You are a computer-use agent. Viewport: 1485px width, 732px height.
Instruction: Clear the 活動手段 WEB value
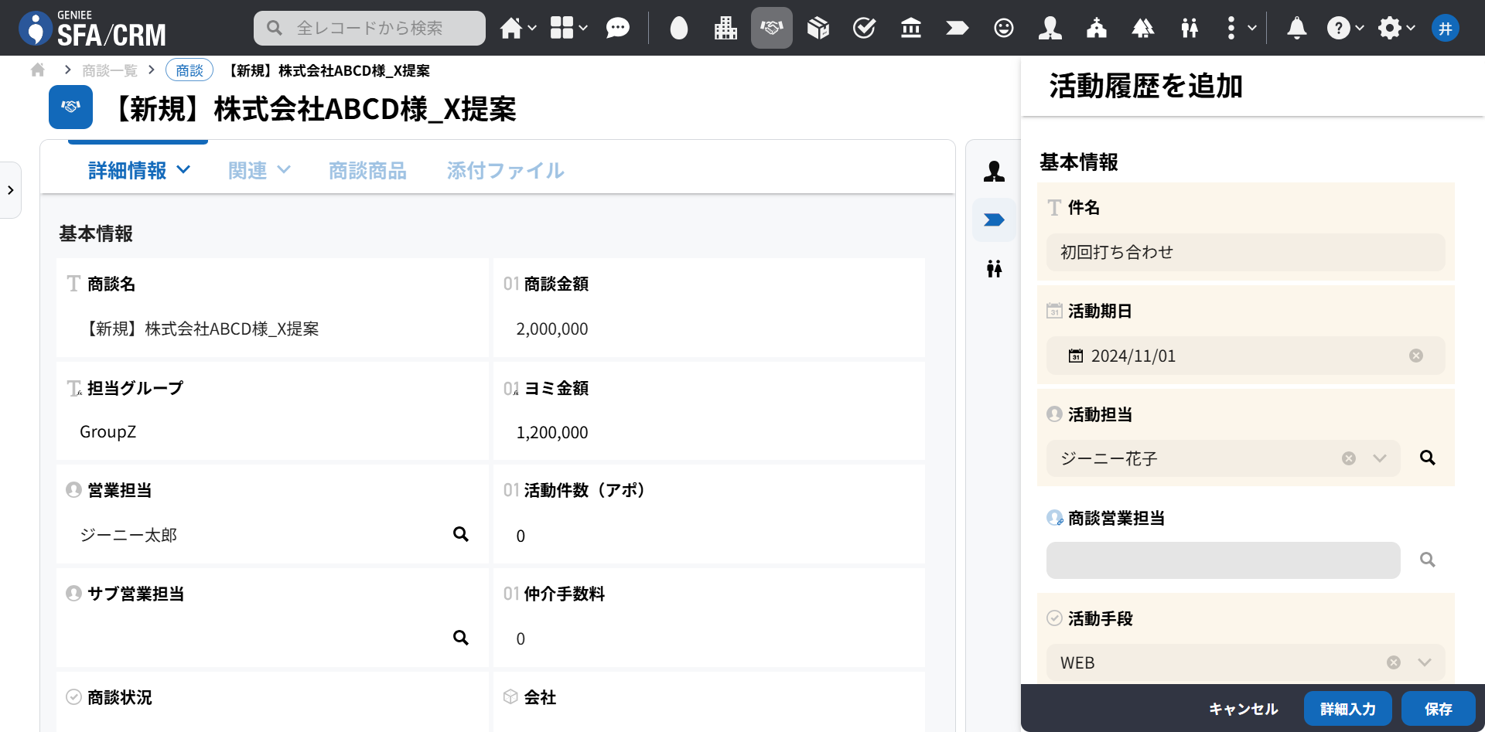coord(1394,662)
